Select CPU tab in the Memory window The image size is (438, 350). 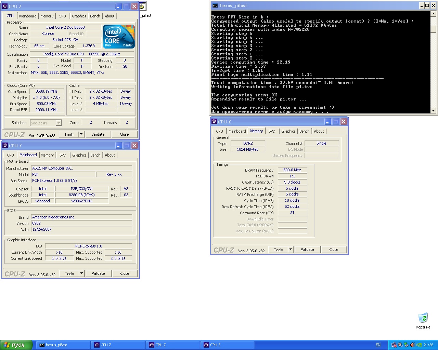220,131
